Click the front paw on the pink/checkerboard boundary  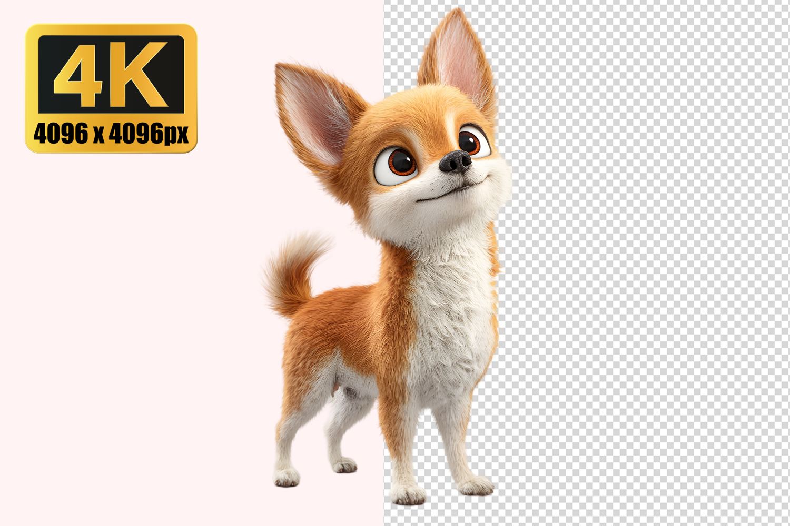[407, 494]
